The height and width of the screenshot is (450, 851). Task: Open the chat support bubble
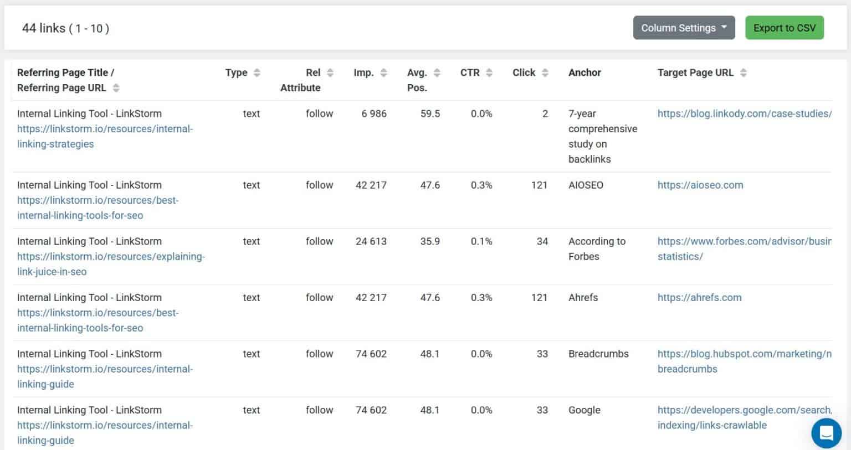pyautogui.click(x=826, y=433)
